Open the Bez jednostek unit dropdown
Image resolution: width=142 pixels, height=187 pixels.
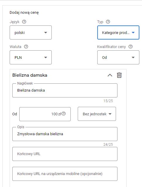(97, 114)
